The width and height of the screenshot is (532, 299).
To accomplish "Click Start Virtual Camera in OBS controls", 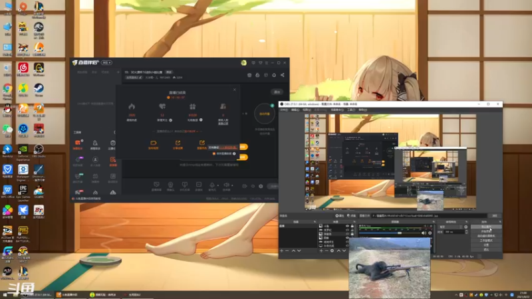I will 486,236.
